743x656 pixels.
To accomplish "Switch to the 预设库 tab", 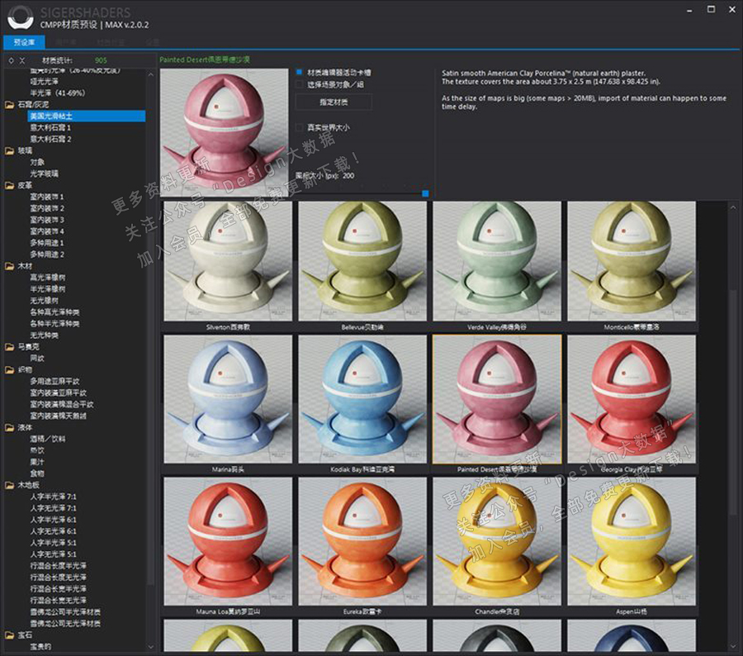I will click(25, 41).
